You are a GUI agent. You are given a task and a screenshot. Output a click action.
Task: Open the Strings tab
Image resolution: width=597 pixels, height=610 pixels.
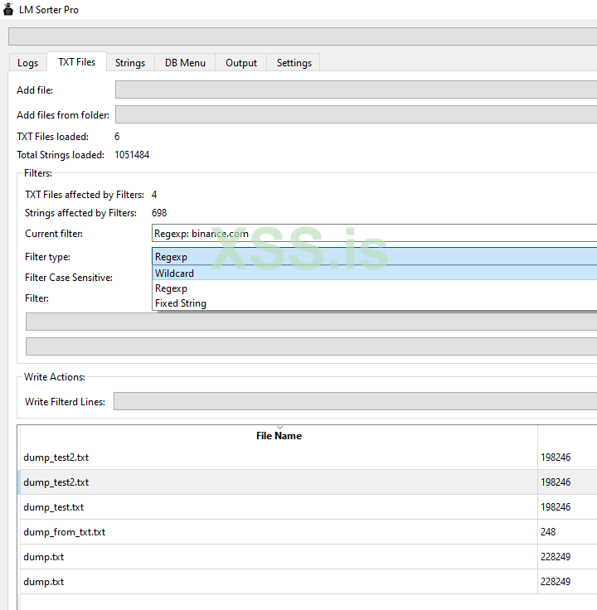point(130,63)
